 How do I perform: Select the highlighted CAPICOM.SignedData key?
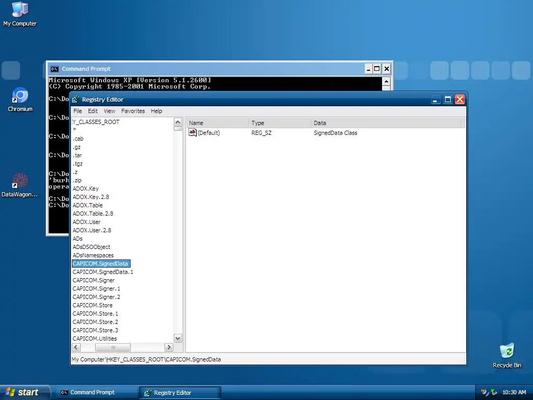[101, 264]
